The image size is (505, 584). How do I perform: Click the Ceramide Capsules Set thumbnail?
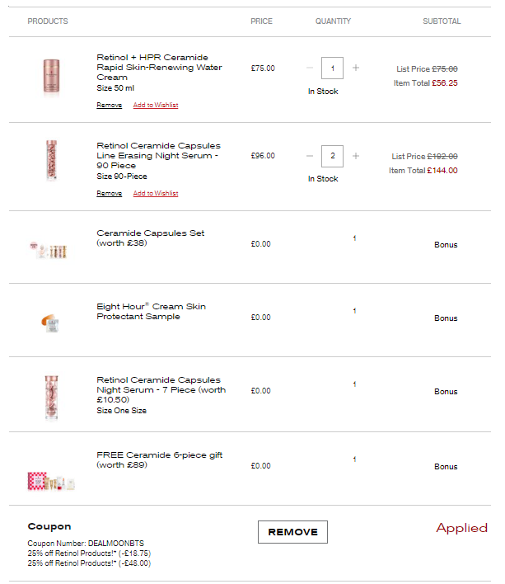48,250
